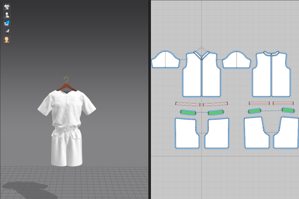
Task: Select a red-striped elastic band pattern
Action: 187,103
